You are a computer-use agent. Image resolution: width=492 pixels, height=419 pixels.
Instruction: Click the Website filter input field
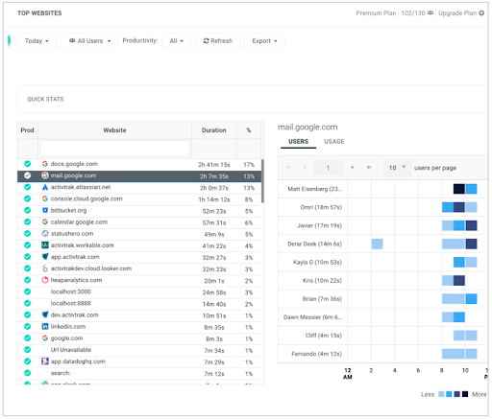pyautogui.click(x=114, y=149)
